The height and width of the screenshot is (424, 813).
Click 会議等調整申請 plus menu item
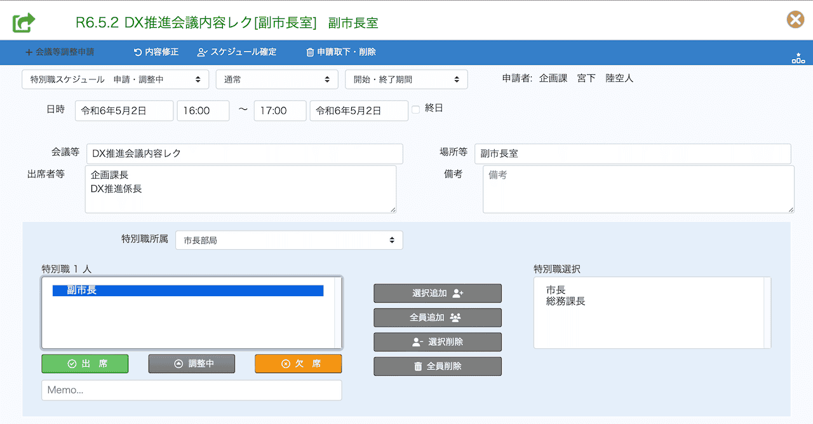click(x=60, y=52)
